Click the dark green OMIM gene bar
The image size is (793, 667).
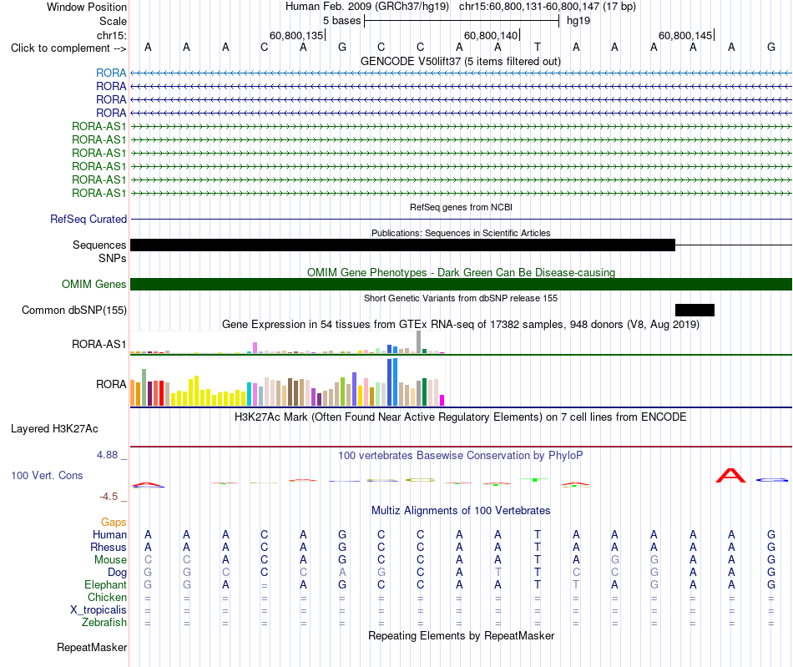coord(462,284)
